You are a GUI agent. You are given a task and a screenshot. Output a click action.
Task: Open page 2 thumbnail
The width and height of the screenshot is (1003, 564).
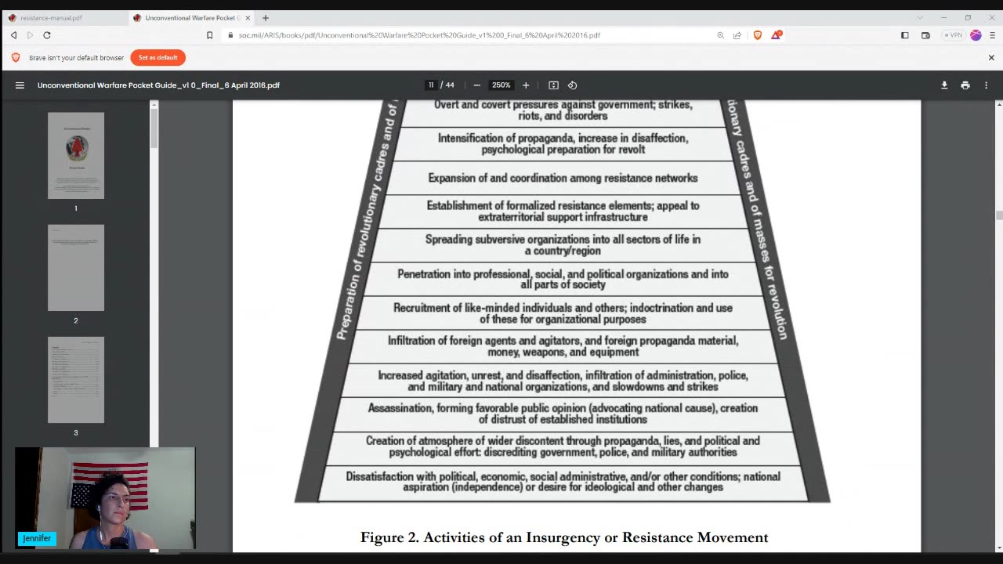pos(76,268)
